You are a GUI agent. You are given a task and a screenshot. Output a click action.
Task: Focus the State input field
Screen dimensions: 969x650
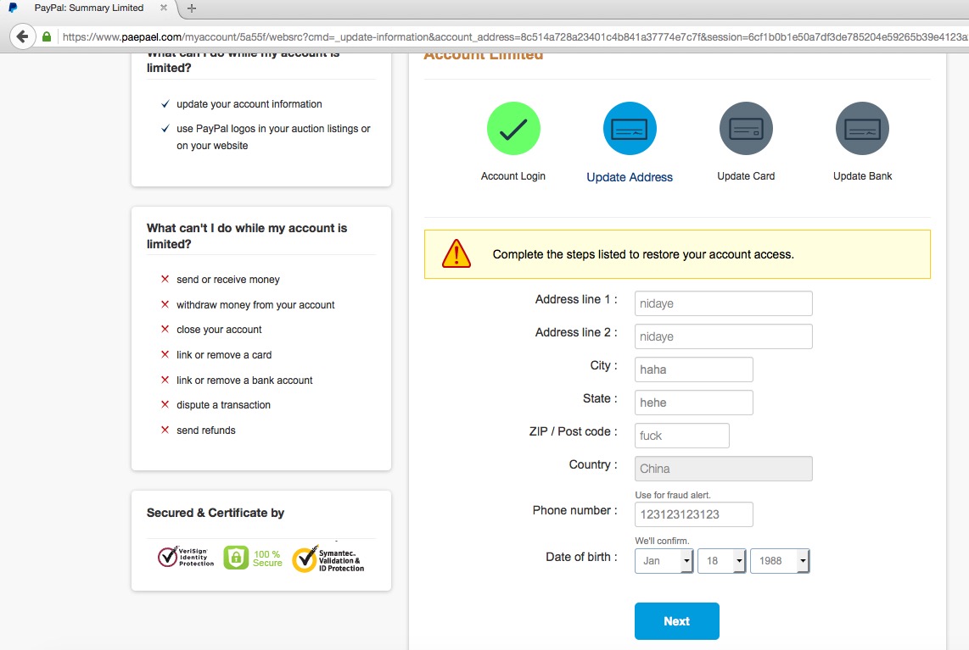coord(694,403)
